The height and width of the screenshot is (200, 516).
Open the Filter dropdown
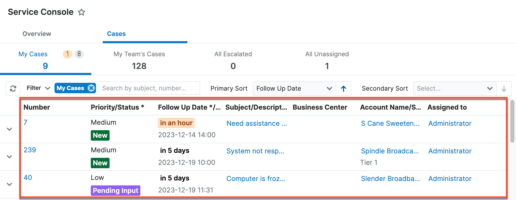38,88
